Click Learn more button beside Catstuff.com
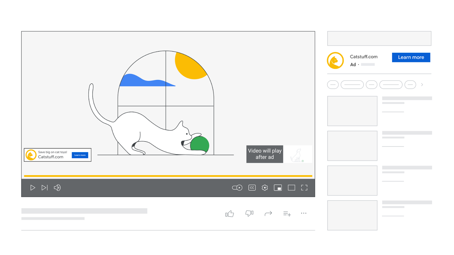454x255 pixels. pos(411,57)
